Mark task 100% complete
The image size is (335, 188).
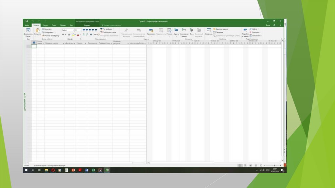tap(96, 30)
